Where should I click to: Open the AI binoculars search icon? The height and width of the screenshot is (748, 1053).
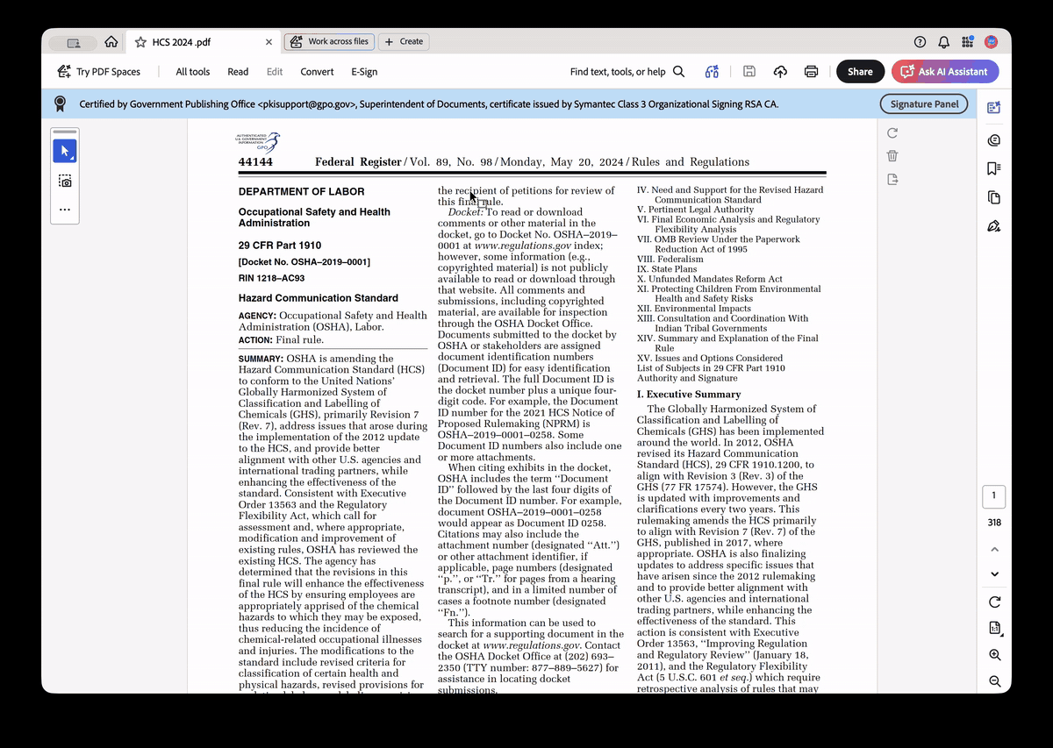(713, 72)
